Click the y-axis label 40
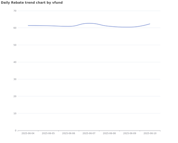 click(x=15, y=62)
